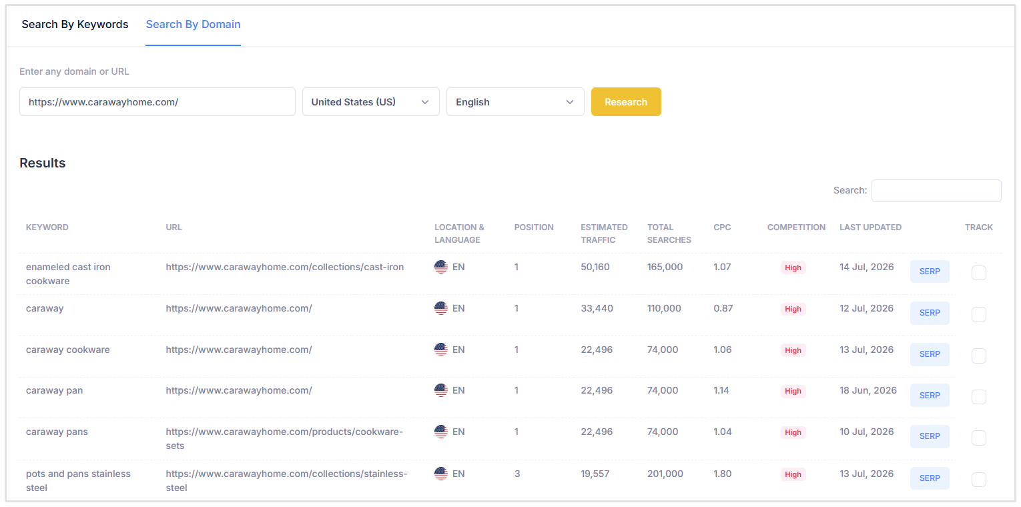Screen dimensions: 1021x507
Task: Open the English language dropdown
Action: [x=515, y=102]
